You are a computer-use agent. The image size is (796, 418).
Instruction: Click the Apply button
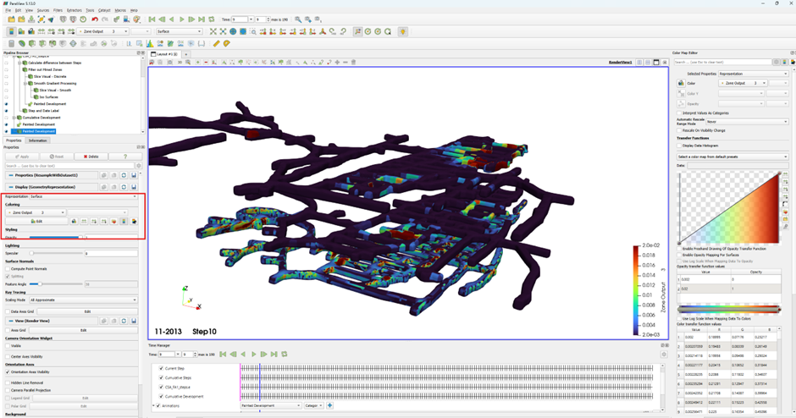[x=22, y=157]
